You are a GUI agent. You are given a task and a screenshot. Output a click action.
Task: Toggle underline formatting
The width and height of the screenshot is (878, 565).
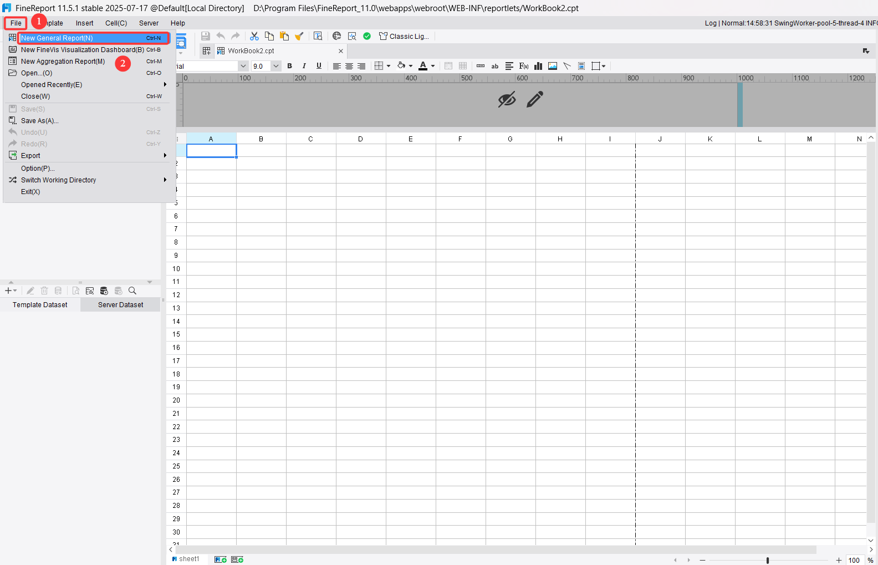point(319,66)
